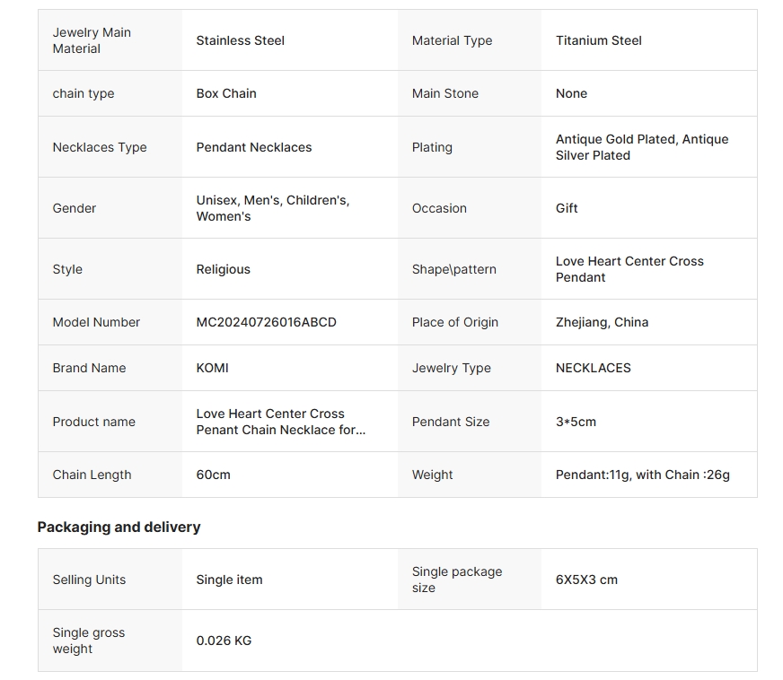Screen dimensions: 783x680
Task: Click the 'Box Chain' chain type value
Action: pos(226,93)
